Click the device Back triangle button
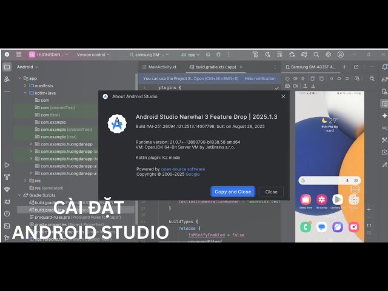Viewport: 388px width, 291px height. tap(331, 79)
